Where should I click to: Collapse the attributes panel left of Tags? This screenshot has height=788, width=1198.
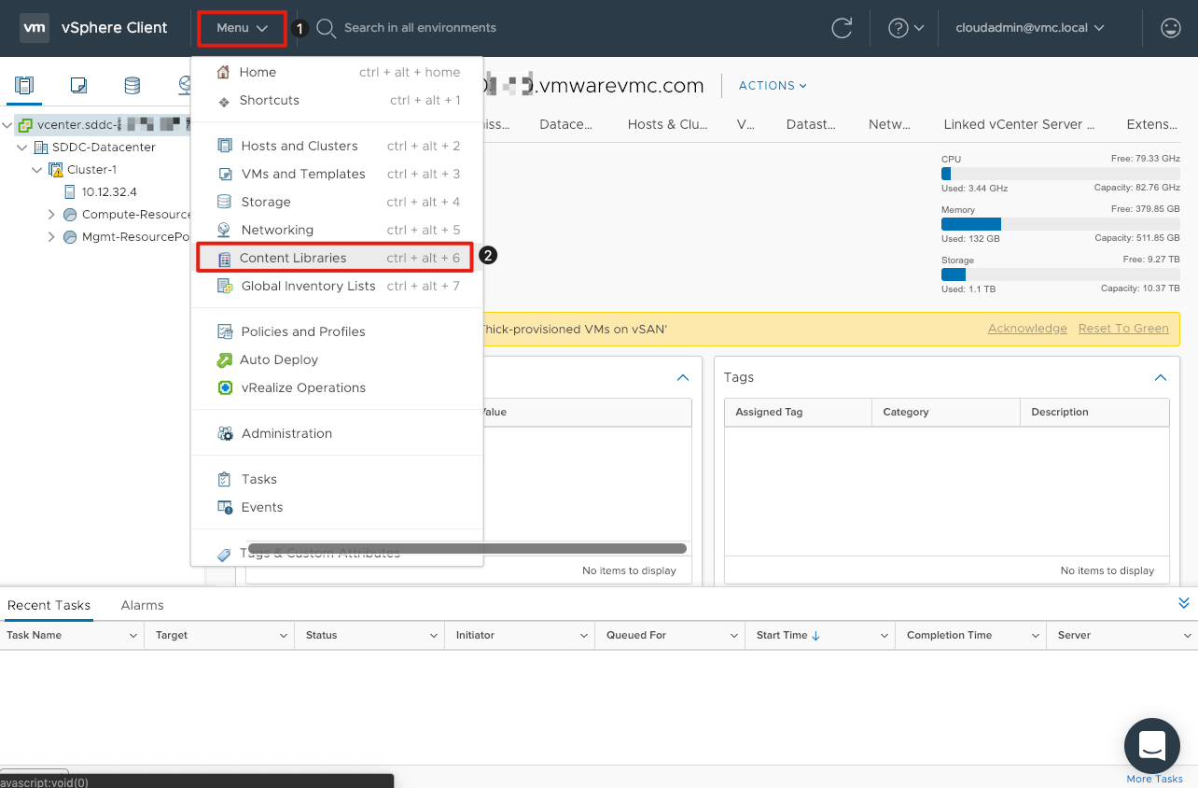(683, 378)
